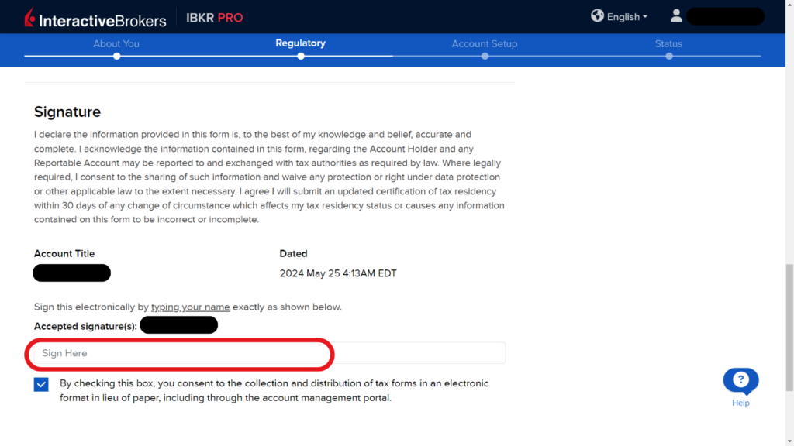
Task: Uncheck the electronic tax forms consent checkbox
Action: 42,384
